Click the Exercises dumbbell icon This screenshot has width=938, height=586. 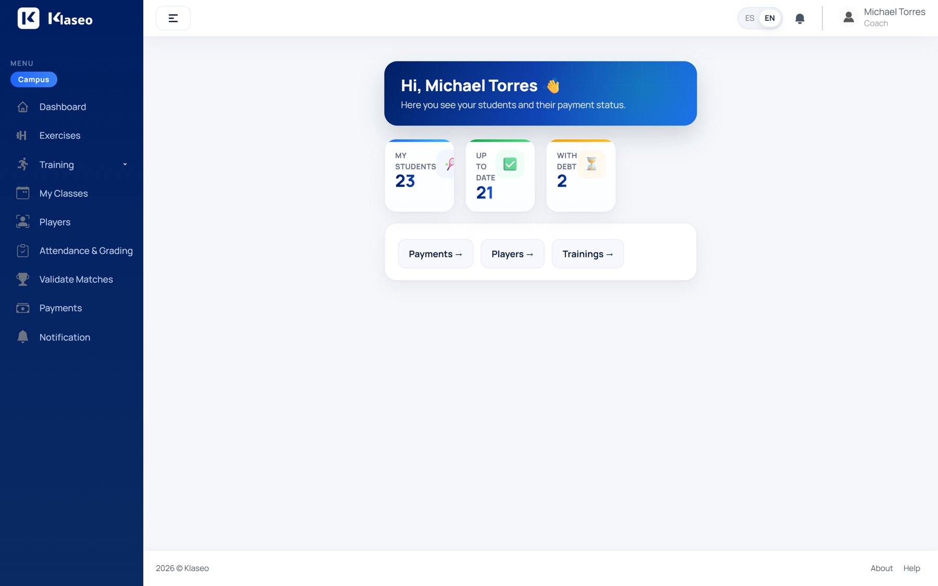[21, 135]
